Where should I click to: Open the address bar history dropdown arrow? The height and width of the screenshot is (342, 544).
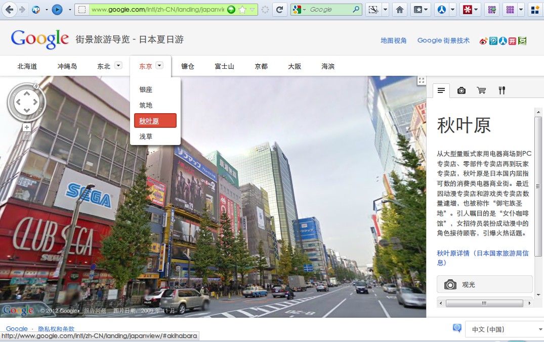tap(252, 10)
